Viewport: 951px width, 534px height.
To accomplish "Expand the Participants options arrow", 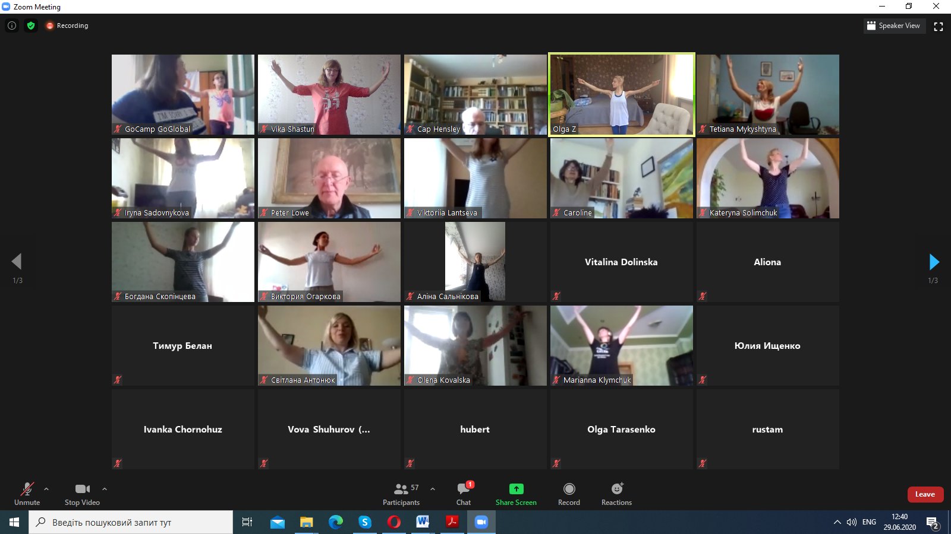I will 433,489.
